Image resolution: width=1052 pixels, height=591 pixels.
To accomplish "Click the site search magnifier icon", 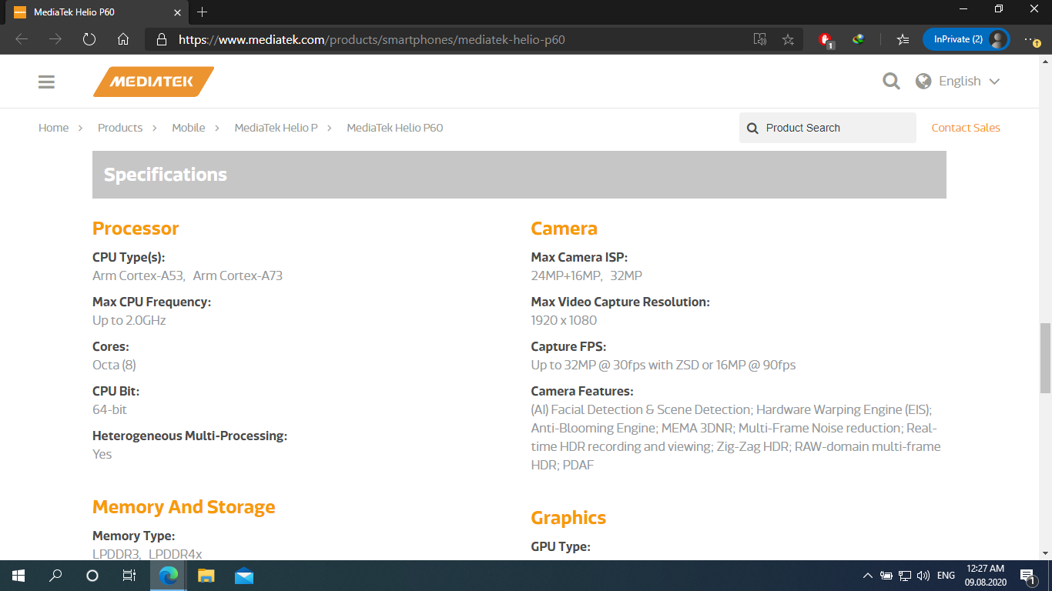I will point(891,82).
